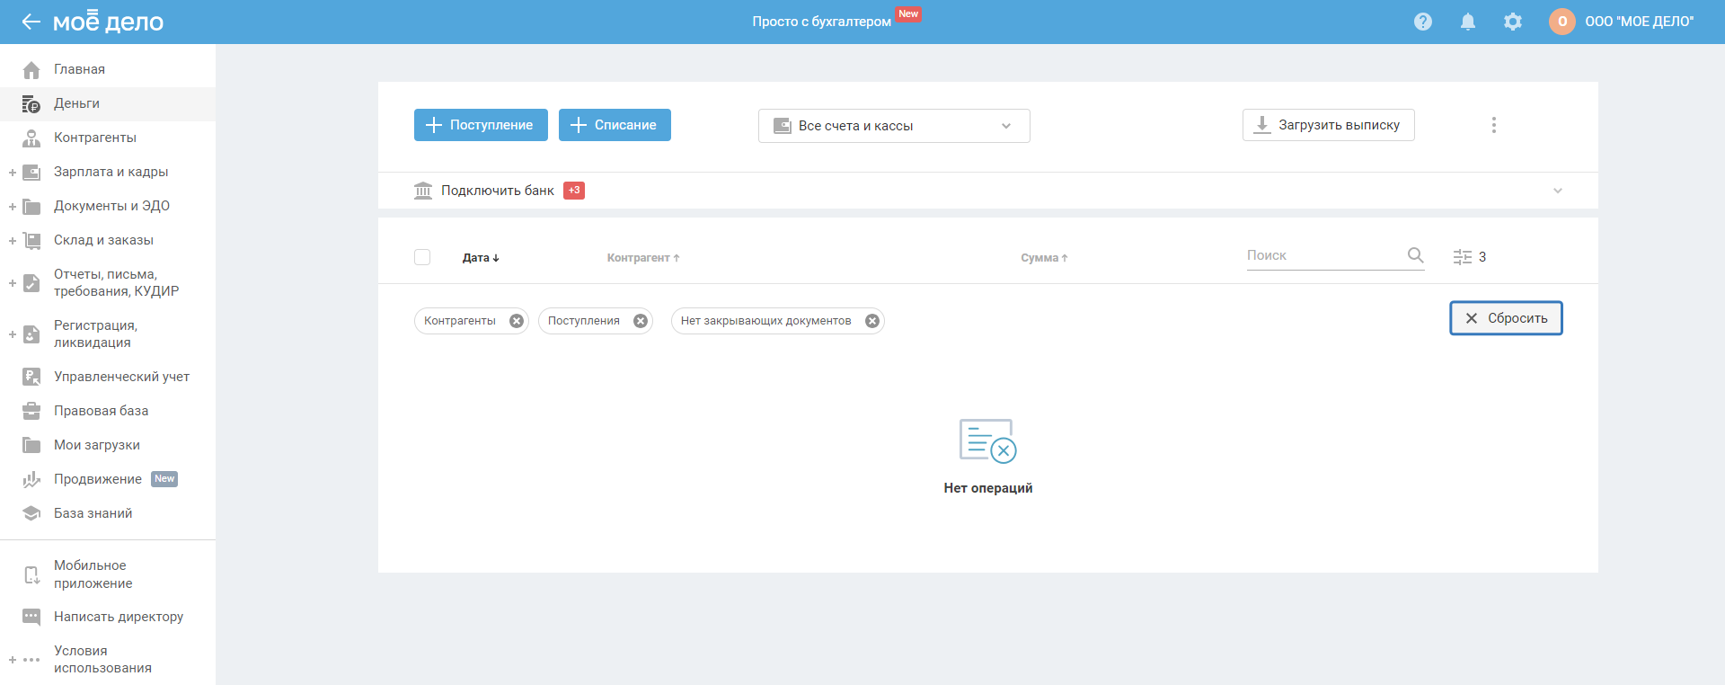The width and height of the screenshot is (1725, 685).
Task: Expand the Склад и заказы plus
Action: [x=13, y=240]
